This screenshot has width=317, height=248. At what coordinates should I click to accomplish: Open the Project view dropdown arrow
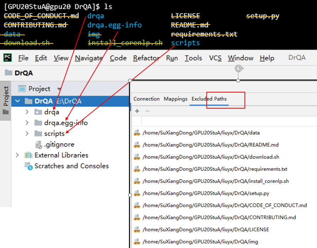pyautogui.click(x=59, y=89)
